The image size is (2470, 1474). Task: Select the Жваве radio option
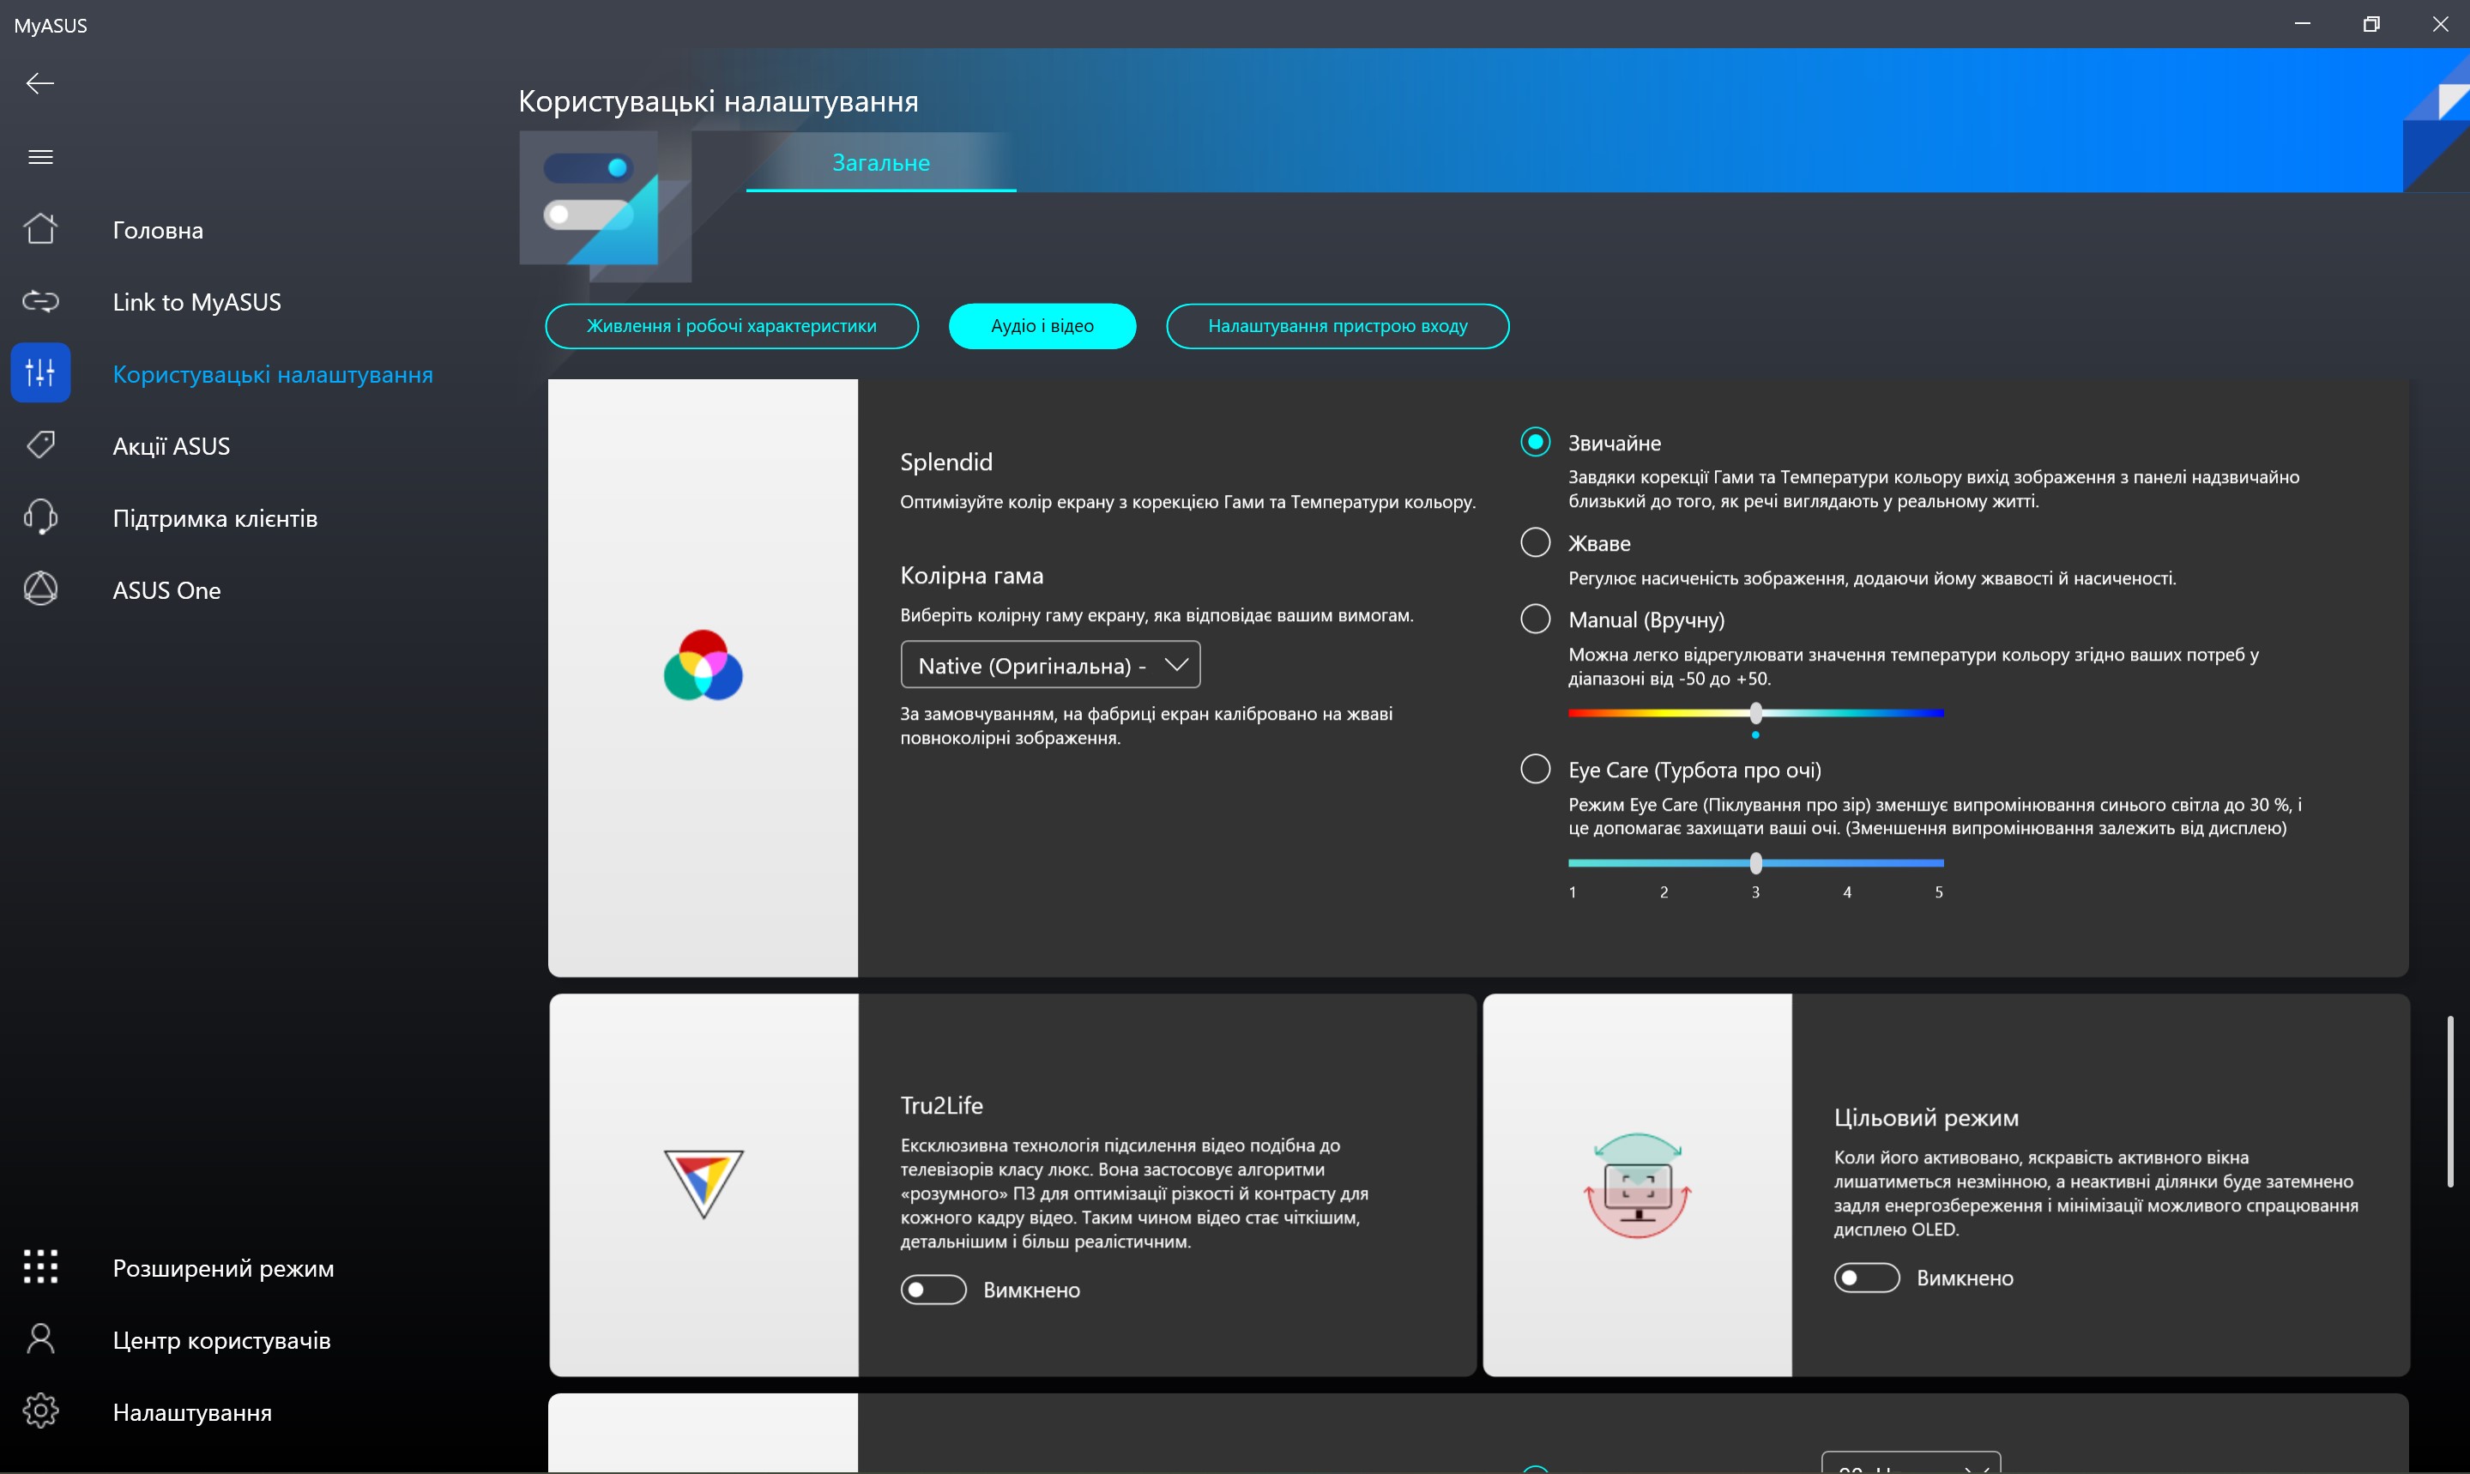1536,542
